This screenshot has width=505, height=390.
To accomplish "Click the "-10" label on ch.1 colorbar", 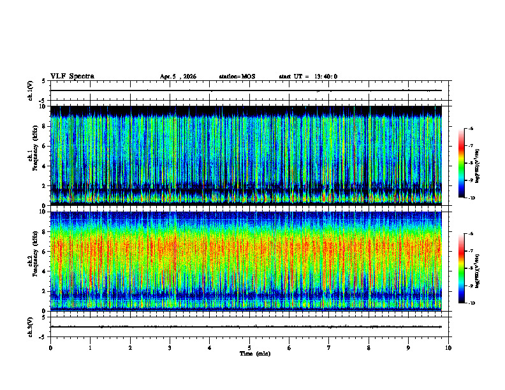I will [472, 198].
